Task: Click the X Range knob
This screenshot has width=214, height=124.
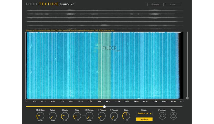Action: (102, 116)
